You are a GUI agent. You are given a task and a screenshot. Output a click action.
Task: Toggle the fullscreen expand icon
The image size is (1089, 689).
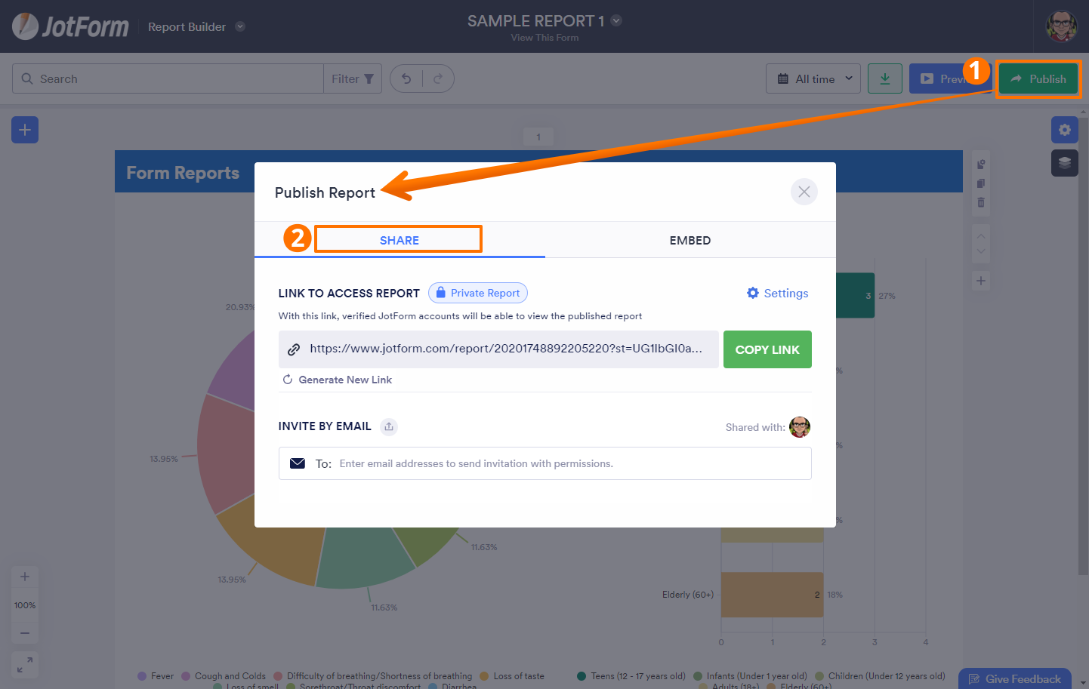[25, 665]
